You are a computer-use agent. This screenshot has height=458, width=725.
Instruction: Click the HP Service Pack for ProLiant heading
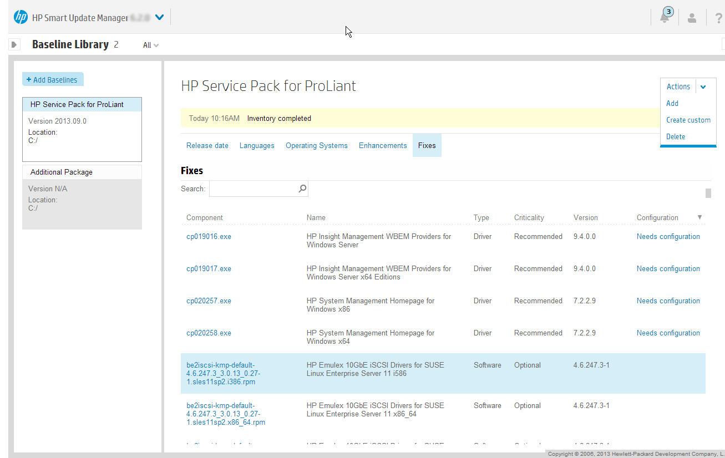click(x=268, y=86)
